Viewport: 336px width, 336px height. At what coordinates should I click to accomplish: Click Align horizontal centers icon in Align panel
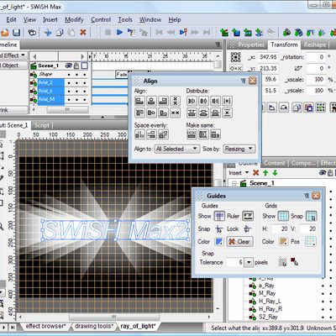pos(151,101)
